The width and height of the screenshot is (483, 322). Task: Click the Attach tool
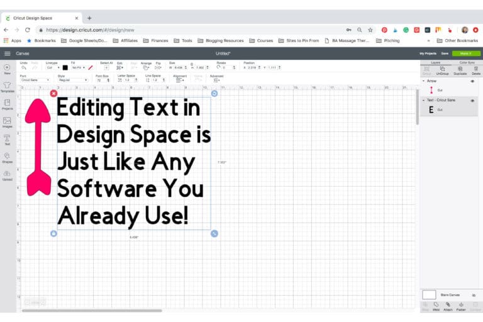(448, 306)
